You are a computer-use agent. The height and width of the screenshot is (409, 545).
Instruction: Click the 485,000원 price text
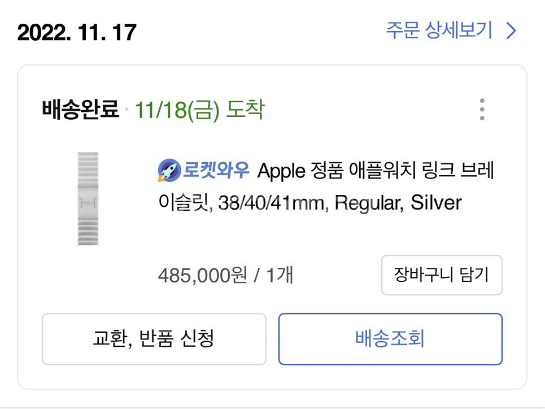(202, 276)
